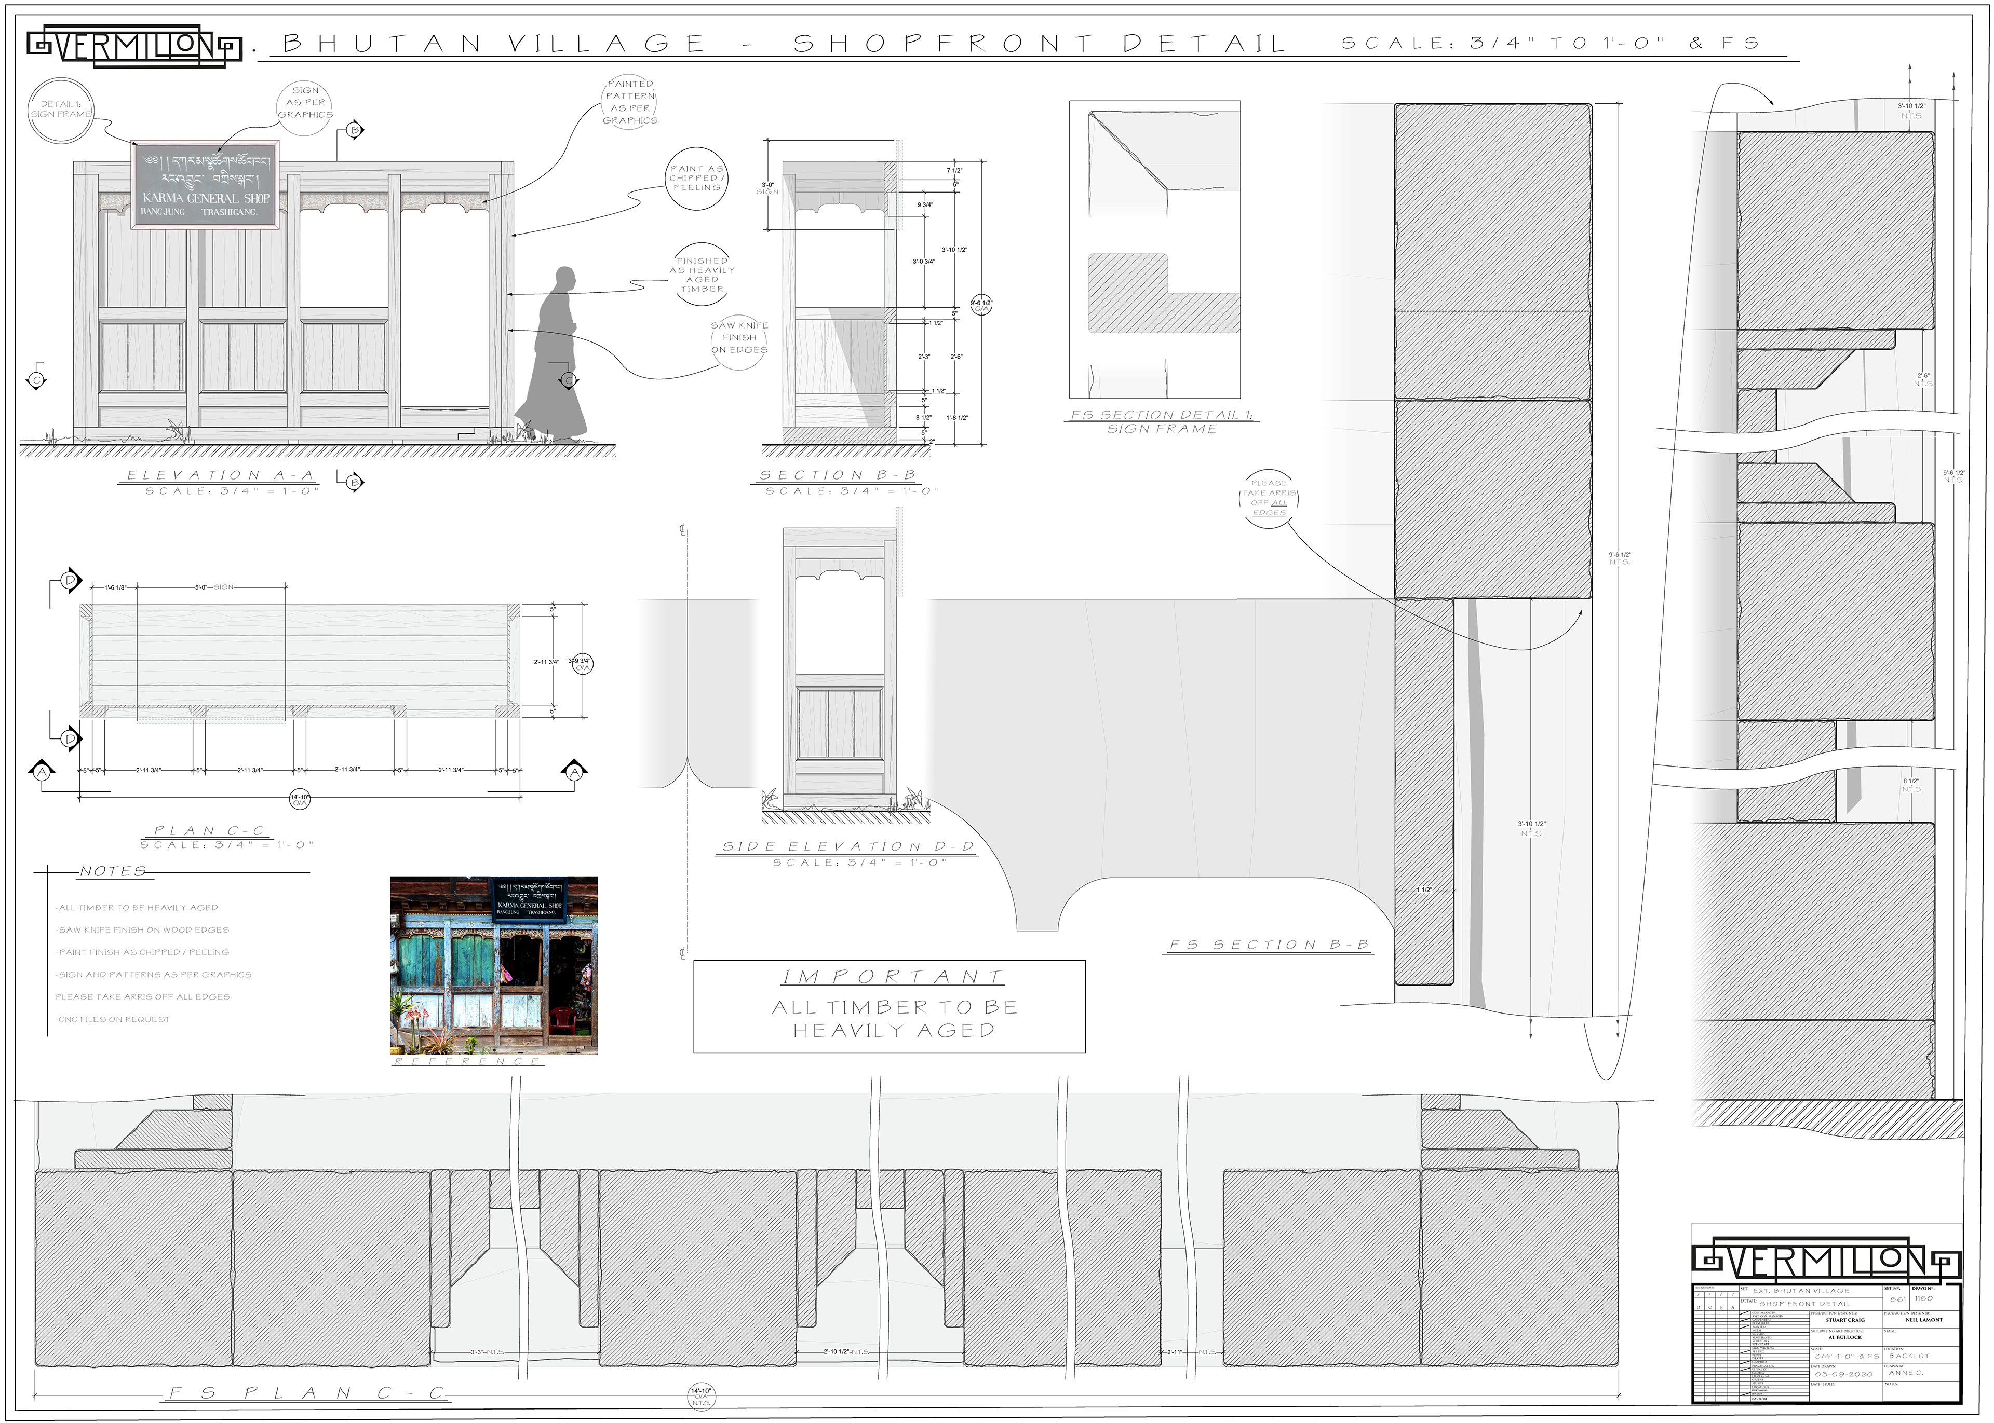1994x1423 pixels.
Task: Click the ticked Graphics row in the issue list
Action: coord(1760,1362)
